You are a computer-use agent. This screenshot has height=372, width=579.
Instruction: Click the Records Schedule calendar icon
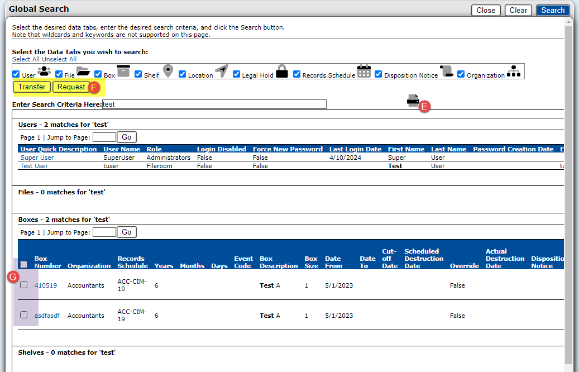point(364,71)
